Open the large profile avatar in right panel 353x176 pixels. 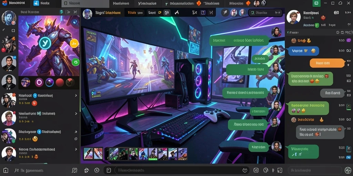[294, 17]
